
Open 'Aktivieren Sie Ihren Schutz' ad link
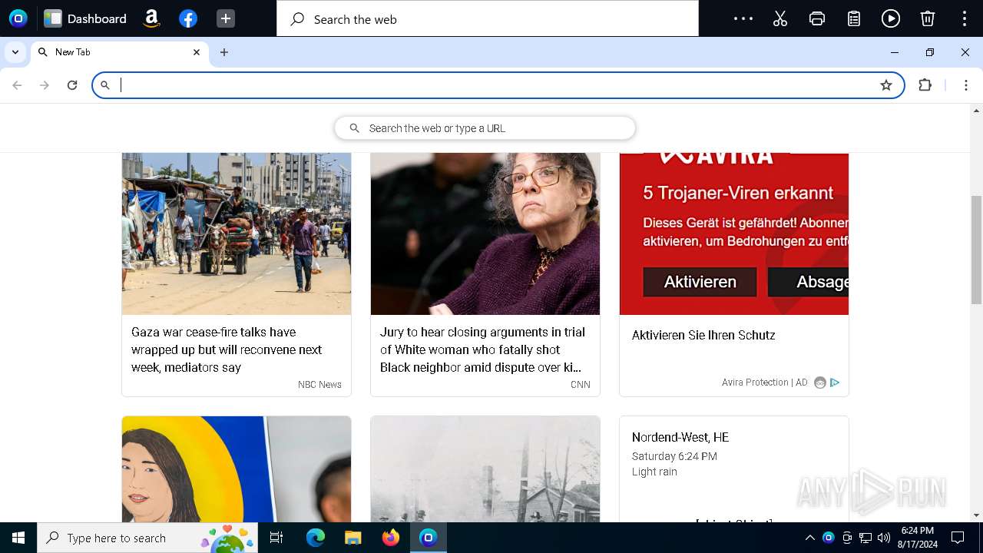pos(703,335)
